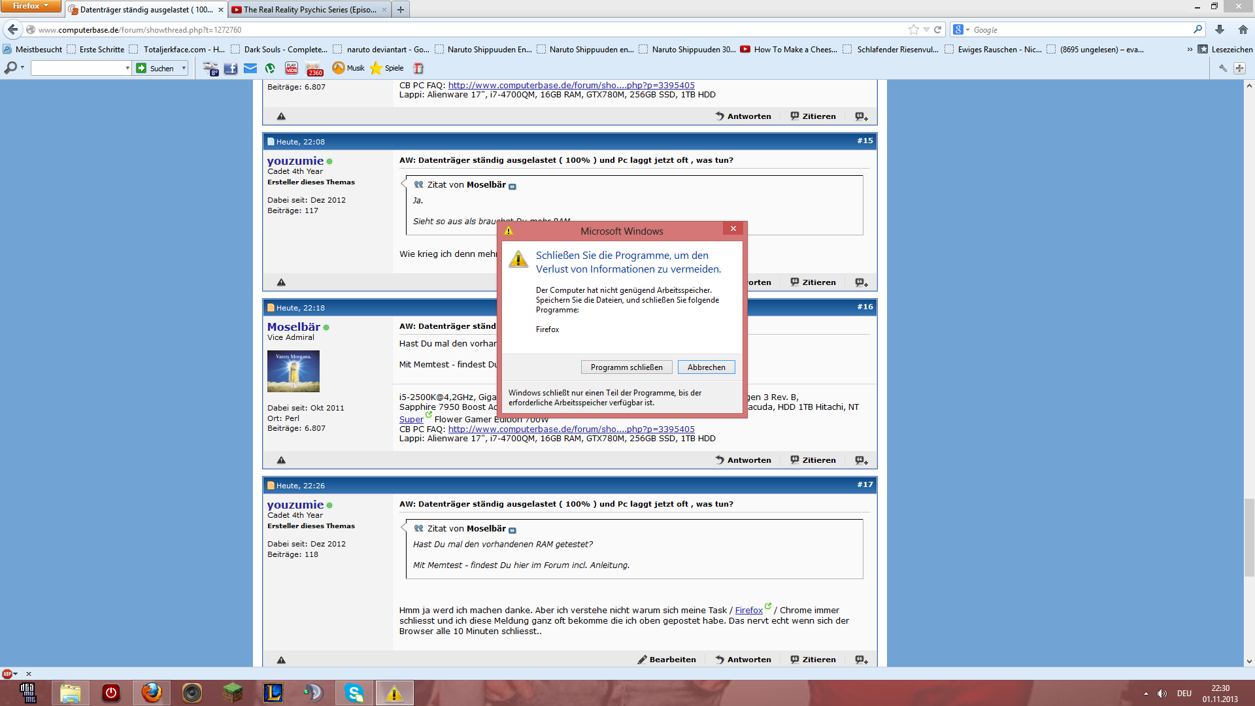The height and width of the screenshot is (706, 1255).
Task: Open Skype from the taskbar
Action: (354, 693)
